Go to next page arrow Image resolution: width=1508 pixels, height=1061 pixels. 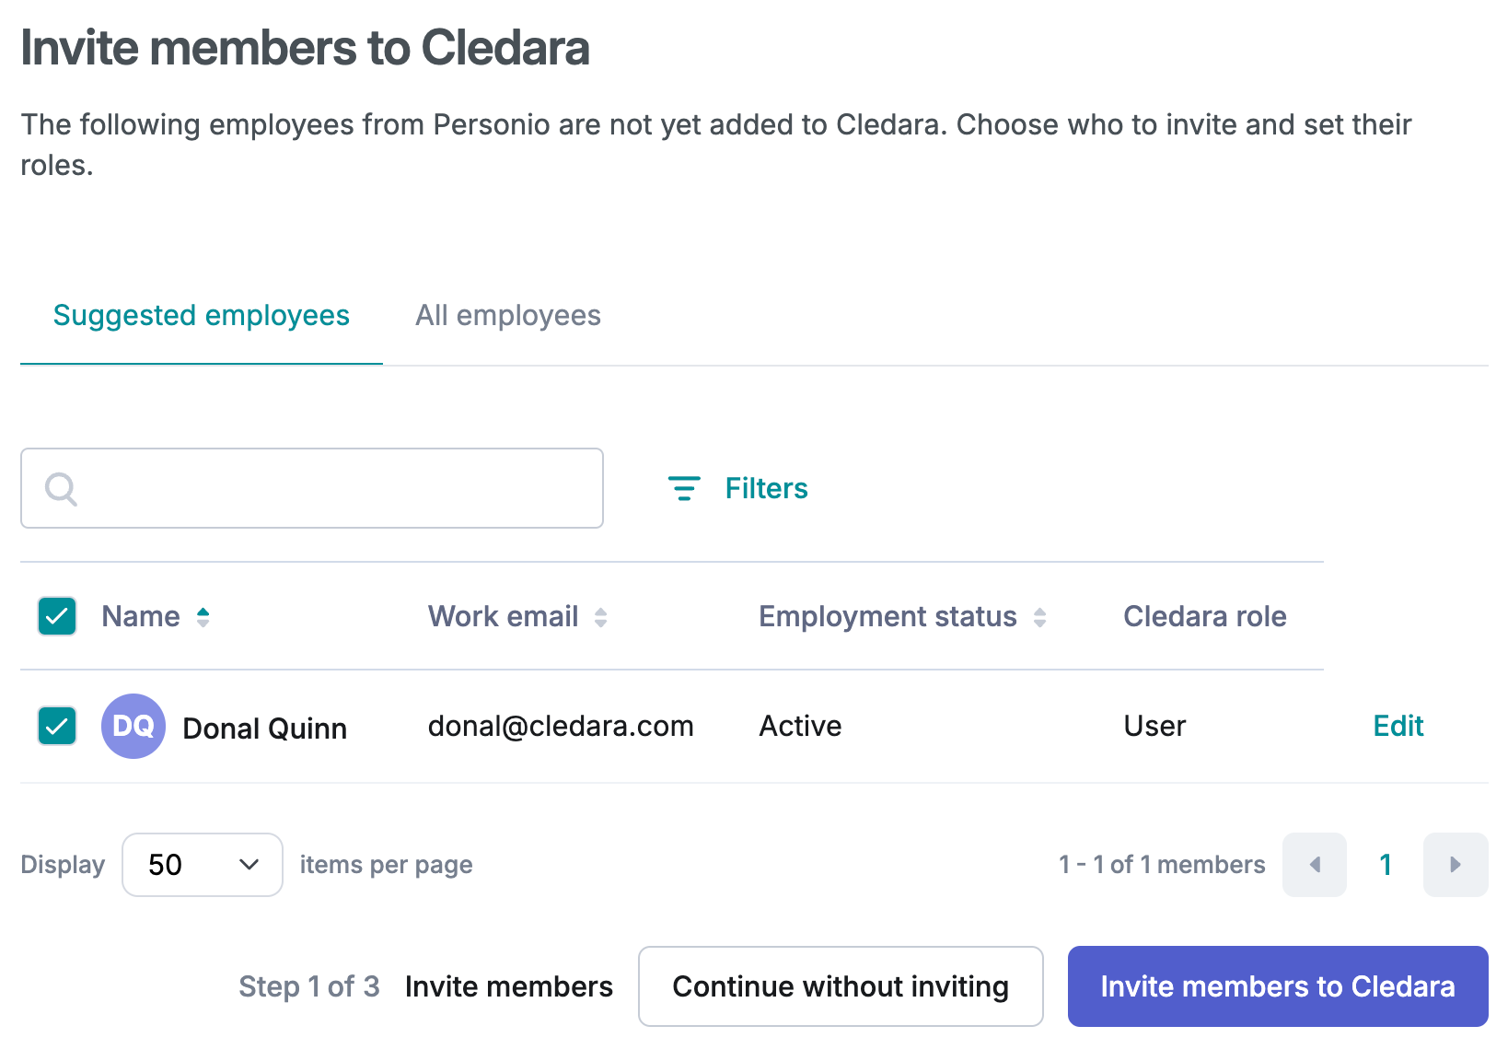1456,865
